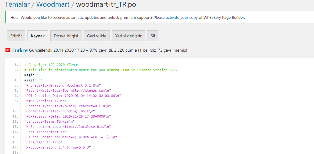Click the Türkçe language link

[20, 50]
